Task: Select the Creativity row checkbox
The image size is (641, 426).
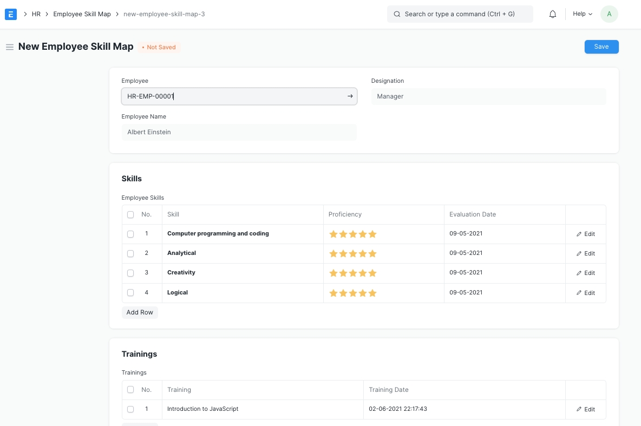Action: coord(130,273)
